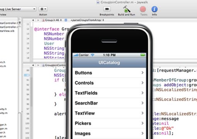
Task: Open SearchBar row in UICatalog simulator
Action: click(109, 103)
